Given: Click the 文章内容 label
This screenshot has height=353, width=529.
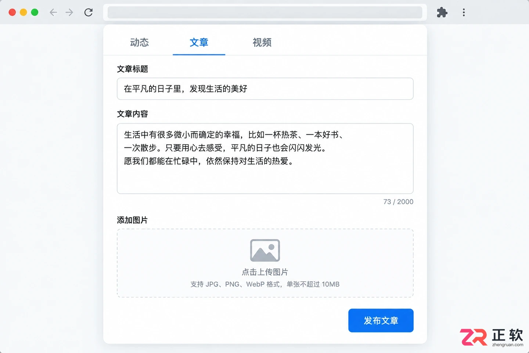Looking at the screenshot, I should [132, 114].
